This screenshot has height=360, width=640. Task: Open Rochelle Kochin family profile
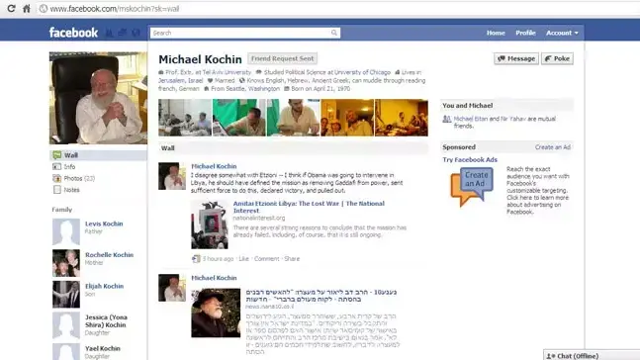pos(109,255)
